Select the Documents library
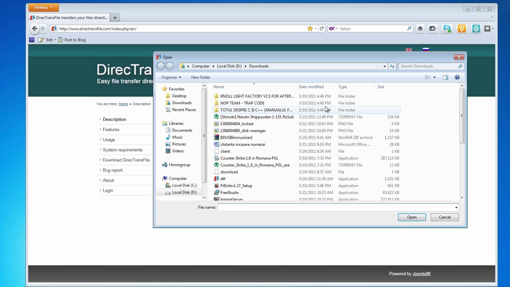Viewport: 510px width, 287px height. click(x=182, y=130)
